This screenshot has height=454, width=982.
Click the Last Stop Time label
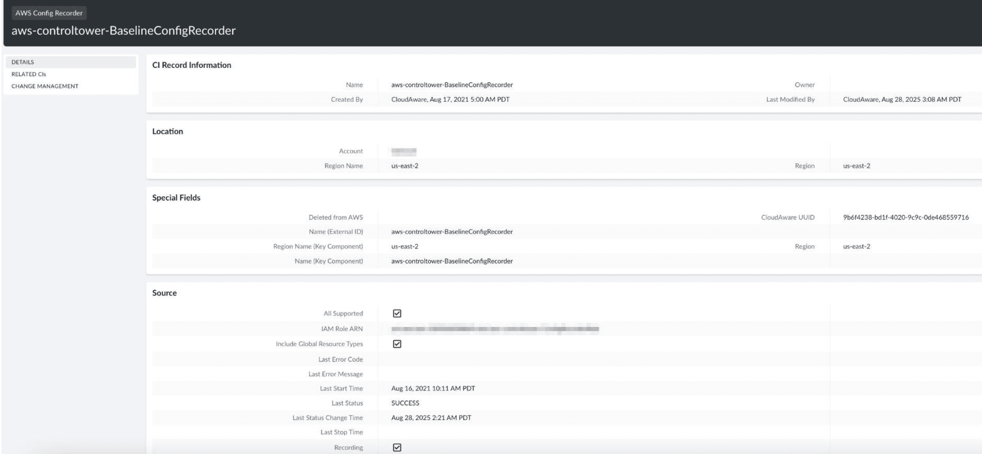tap(341, 432)
